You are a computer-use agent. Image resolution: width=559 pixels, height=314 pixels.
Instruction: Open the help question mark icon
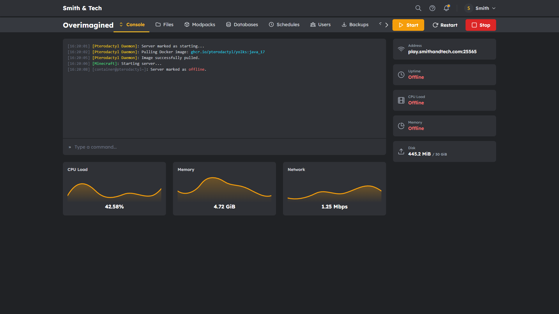coord(432,8)
